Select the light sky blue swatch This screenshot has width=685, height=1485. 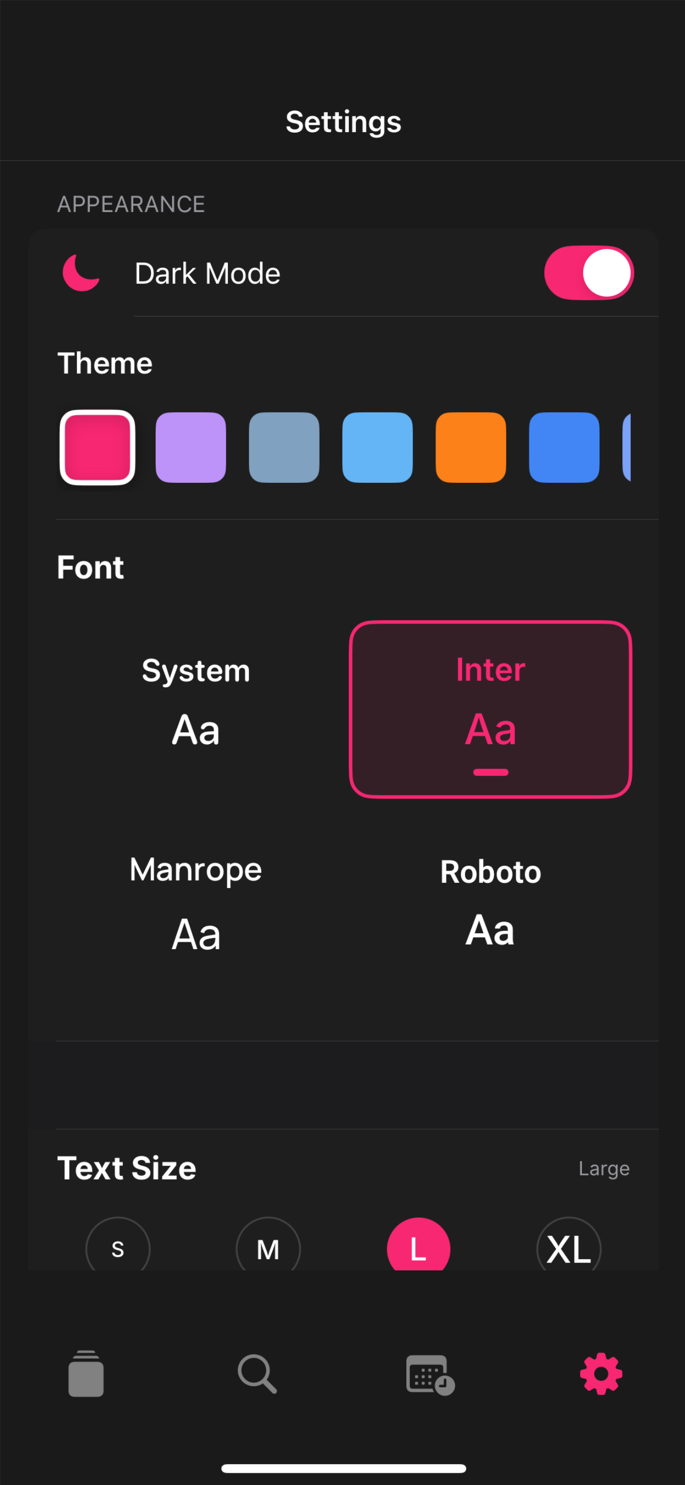(378, 447)
